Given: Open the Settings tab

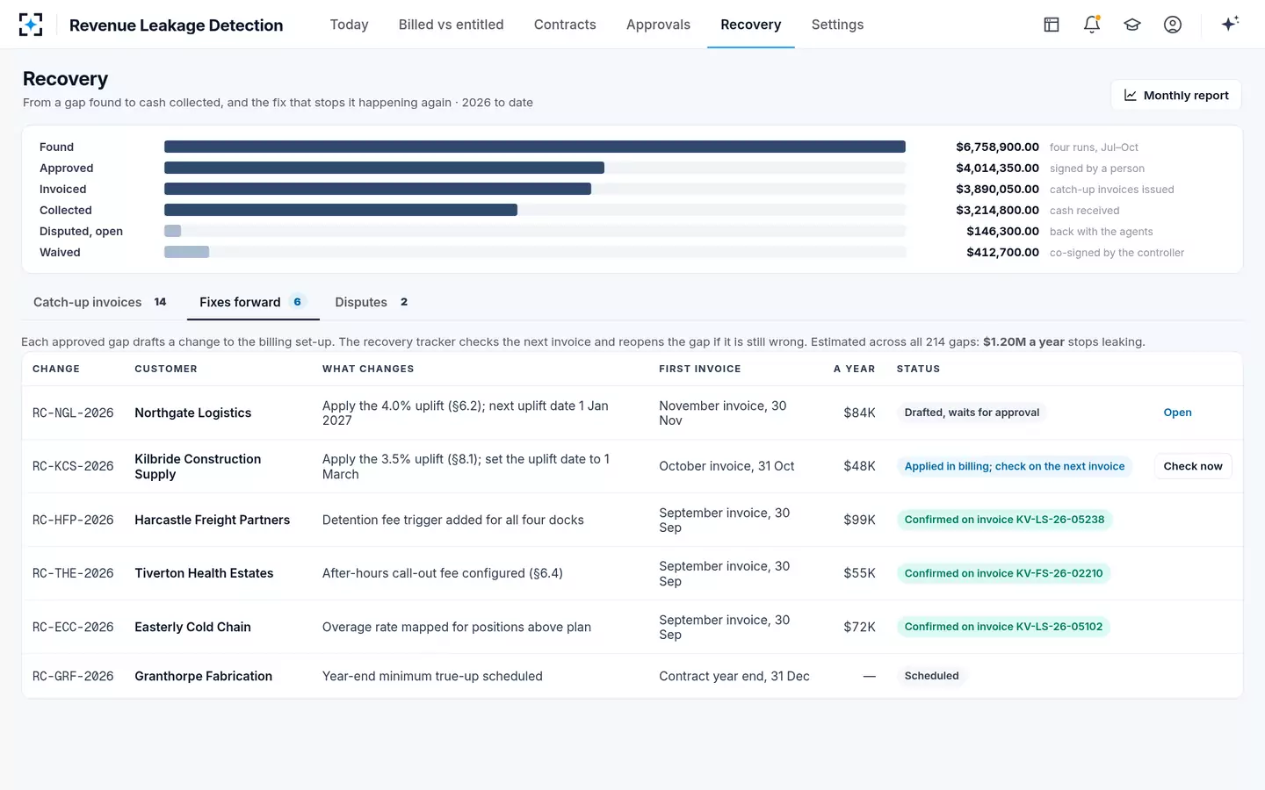Looking at the screenshot, I should (837, 25).
